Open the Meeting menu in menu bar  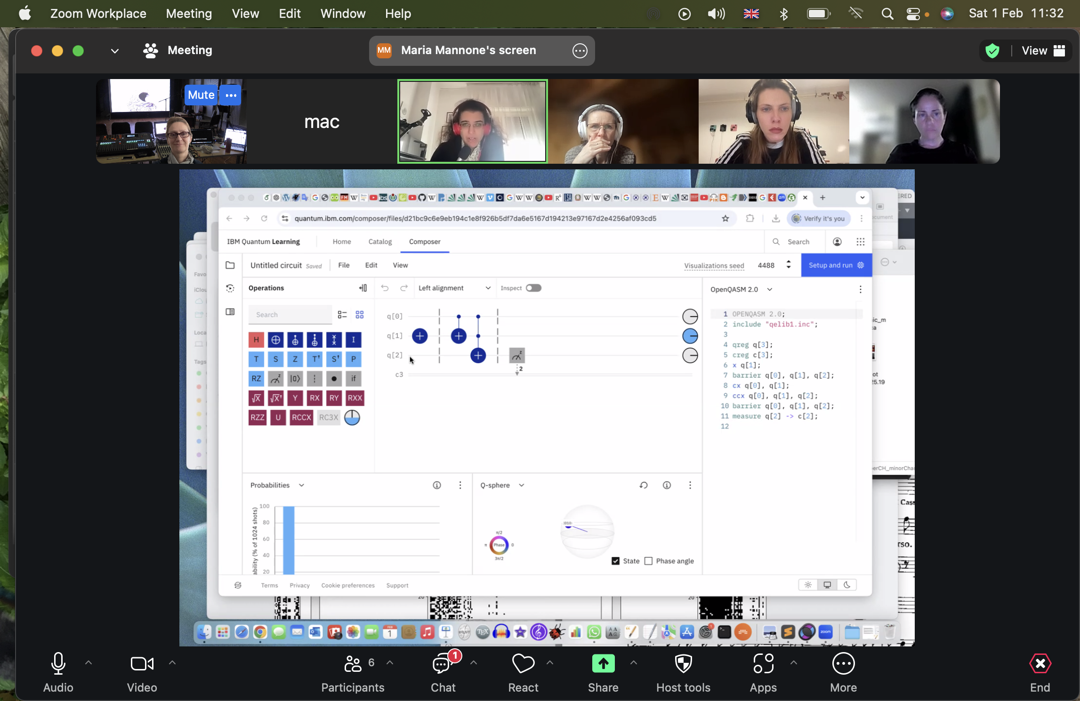[x=189, y=14]
